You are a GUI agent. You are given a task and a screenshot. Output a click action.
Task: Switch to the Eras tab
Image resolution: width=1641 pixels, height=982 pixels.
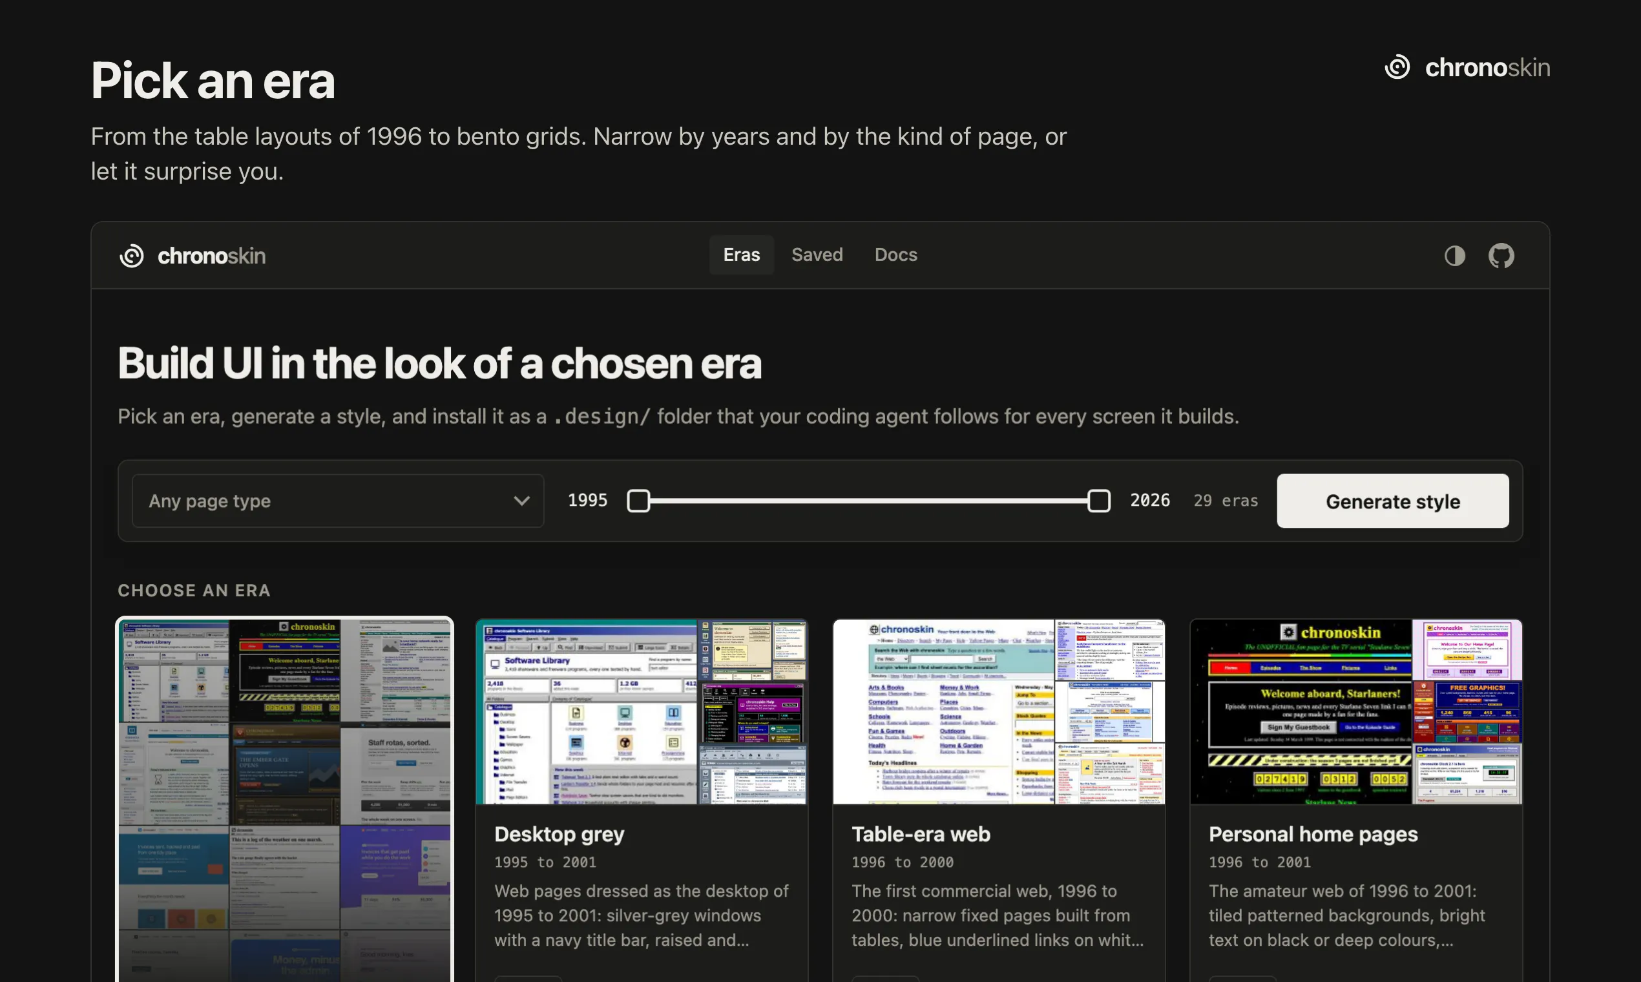click(x=741, y=255)
